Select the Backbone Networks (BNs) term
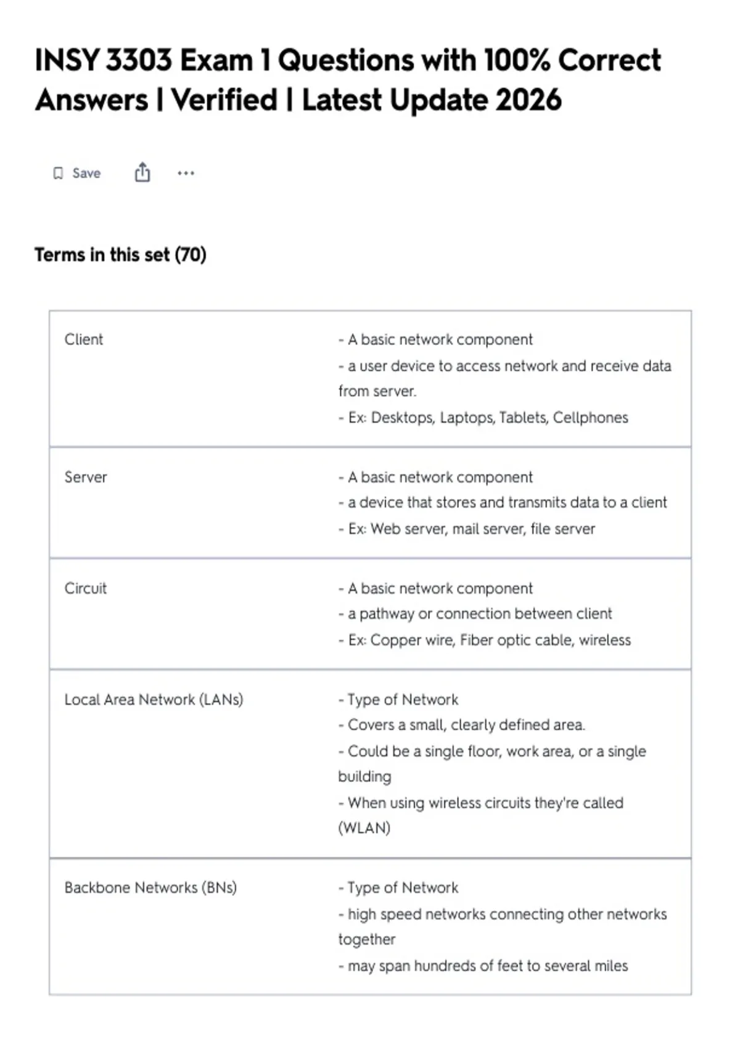Image resolution: width=740 pixels, height=1049 pixels. click(150, 887)
